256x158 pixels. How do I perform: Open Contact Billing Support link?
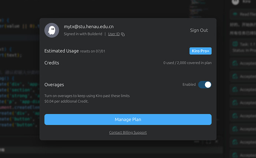(128, 132)
